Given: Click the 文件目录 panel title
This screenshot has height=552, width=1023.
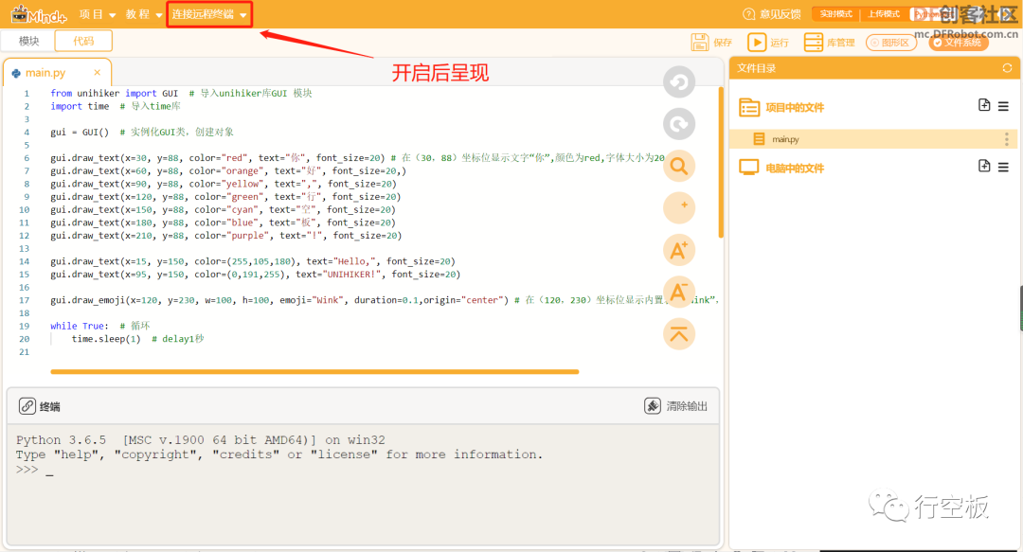Looking at the screenshot, I should tap(756, 68).
